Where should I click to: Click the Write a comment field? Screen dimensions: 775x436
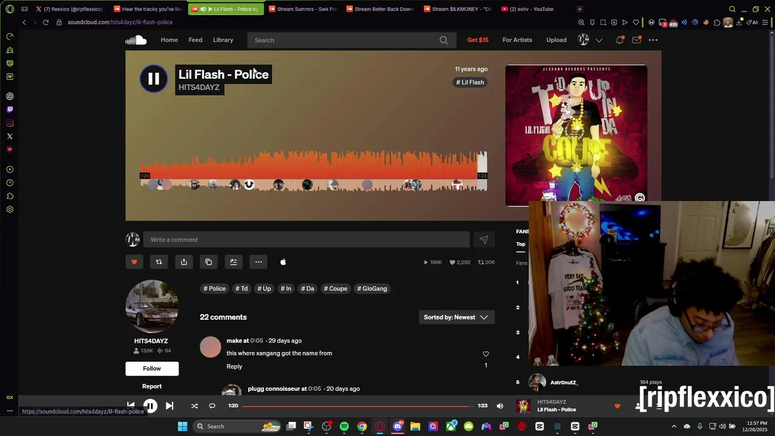pos(306,240)
